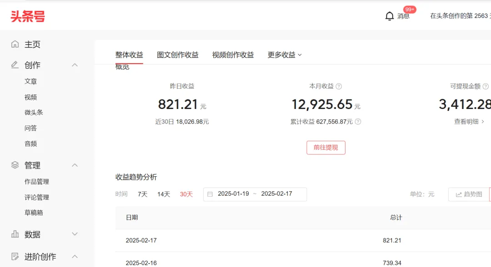Screen dimensions: 491x267
Task: Open the 数据 bar-chart icon
Action: pos(15,234)
